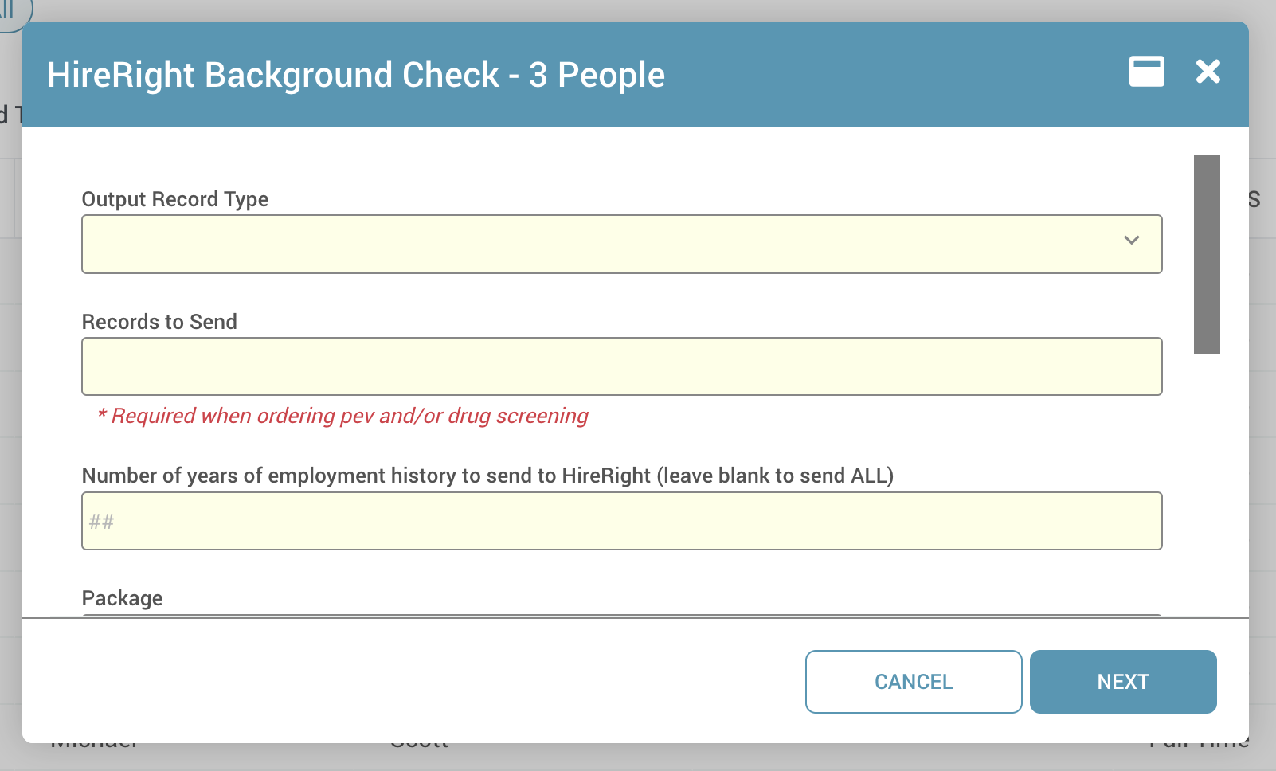Click the 'Package' field label
This screenshot has width=1276, height=771.
(x=122, y=598)
